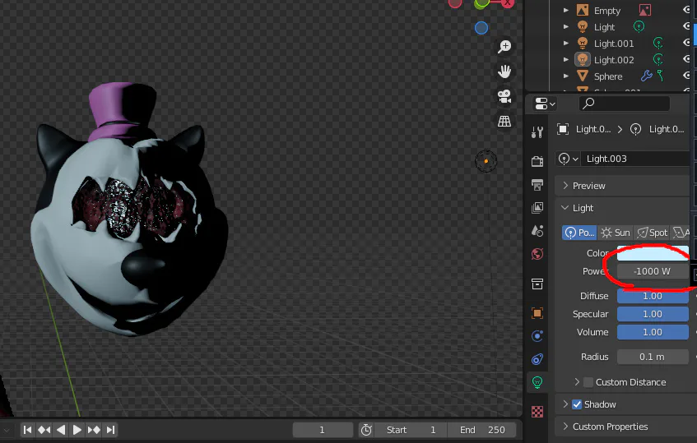The width and height of the screenshot is (697, 443).
Task: Click the blue modifier wrench beside Sphere
Action: coord(646,76)
